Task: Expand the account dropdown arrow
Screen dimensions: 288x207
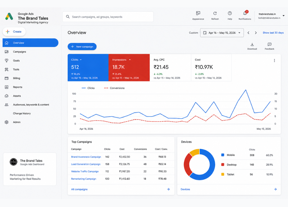Action: [283, 16]
